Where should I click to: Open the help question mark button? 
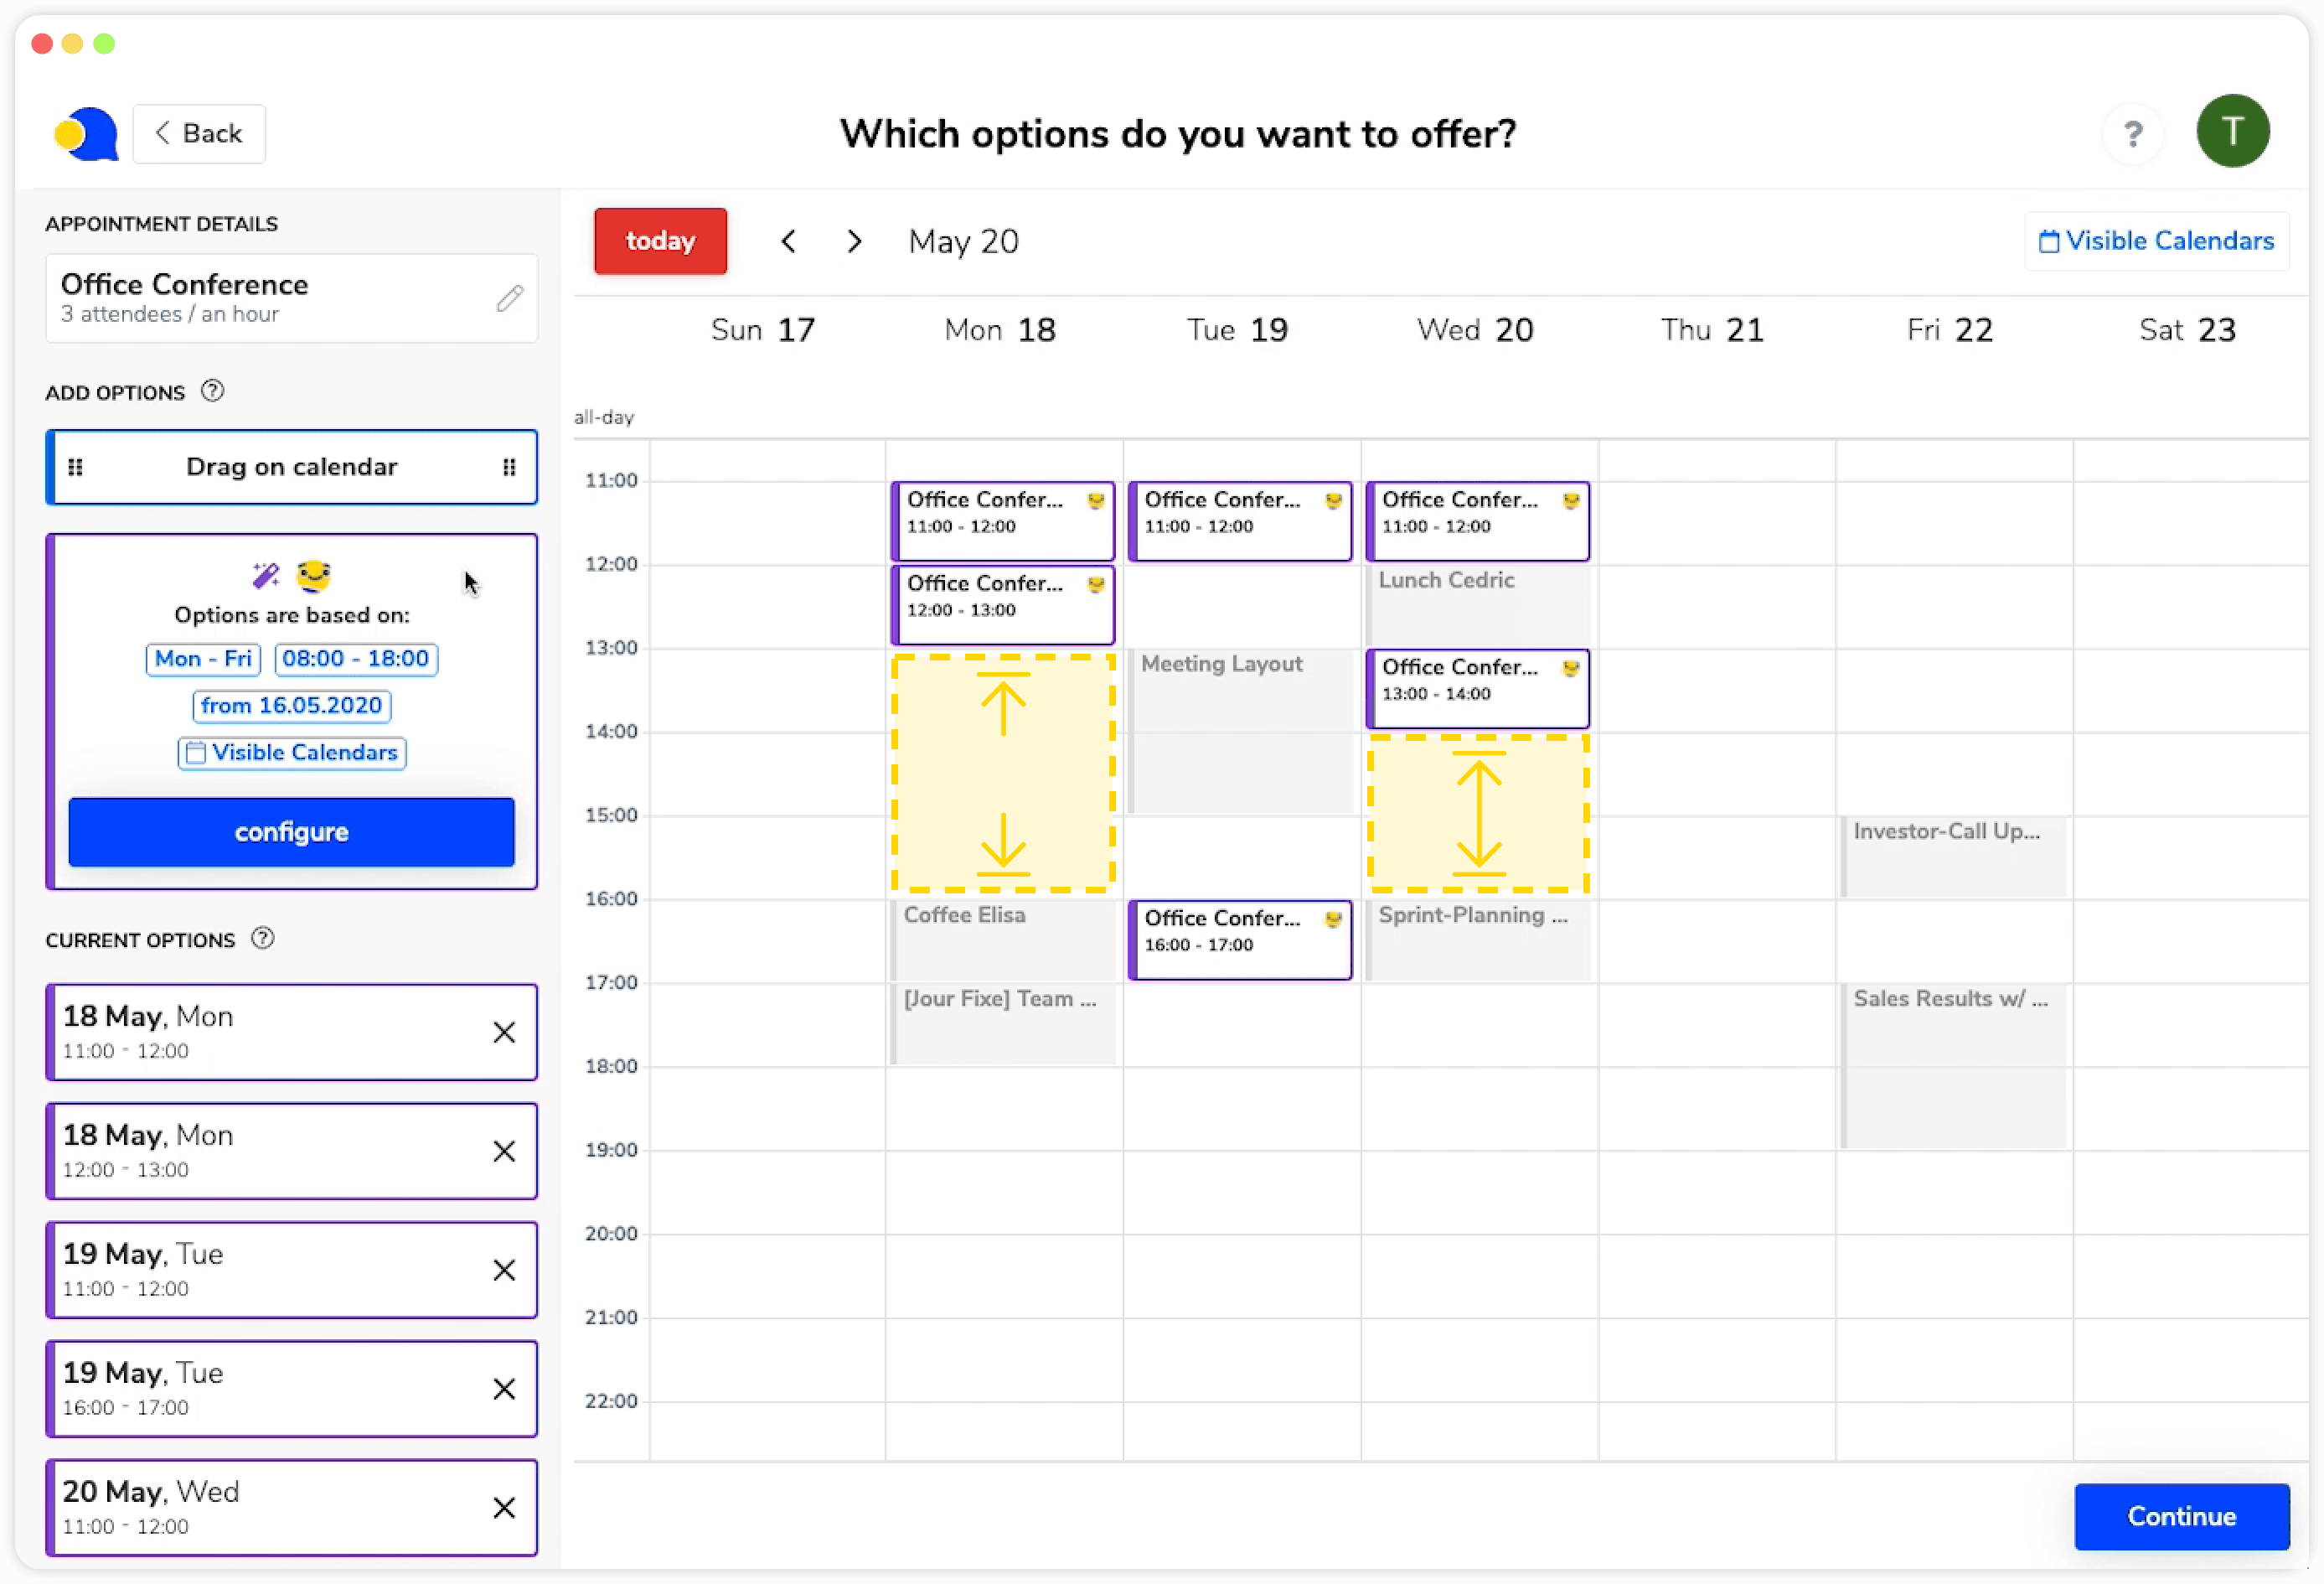[2132, 133]
